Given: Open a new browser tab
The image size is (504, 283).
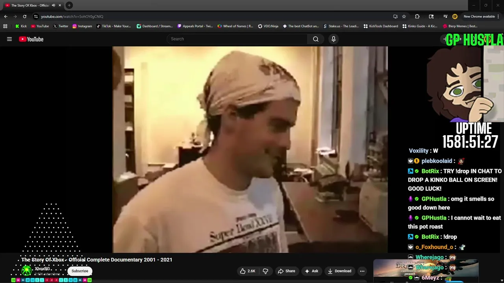Looking at the screenshot, I should tap(69, 5).
